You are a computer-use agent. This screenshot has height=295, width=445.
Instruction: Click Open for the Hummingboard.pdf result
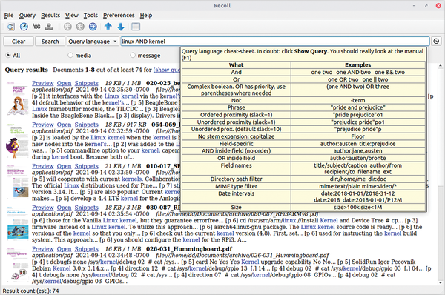(64, 249)
